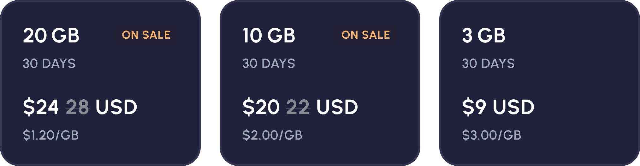This screenshot has width=640, height=166.
Task: Click the crossed-out 22 original price
Action: point(298,107)
